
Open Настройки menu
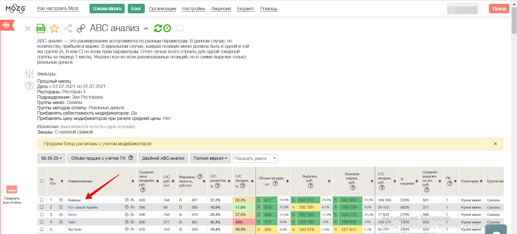193,9
